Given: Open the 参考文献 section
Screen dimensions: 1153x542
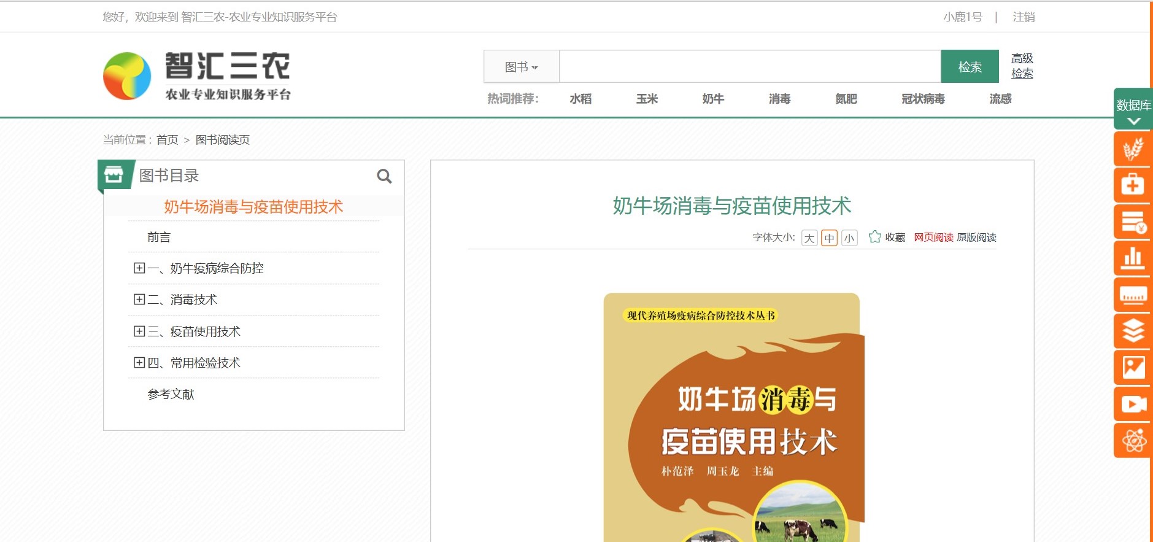Looking at the screenshot, I should (x=171, y=394).
